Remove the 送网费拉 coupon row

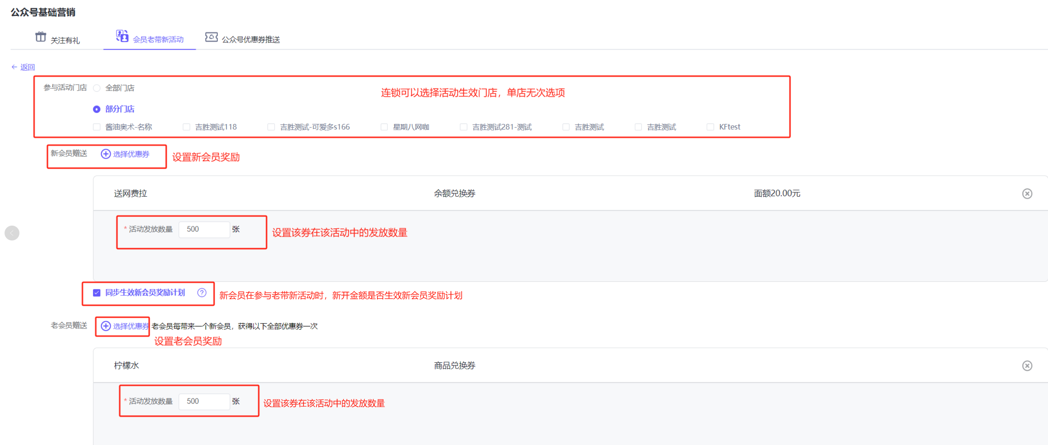click(1027, 193)
